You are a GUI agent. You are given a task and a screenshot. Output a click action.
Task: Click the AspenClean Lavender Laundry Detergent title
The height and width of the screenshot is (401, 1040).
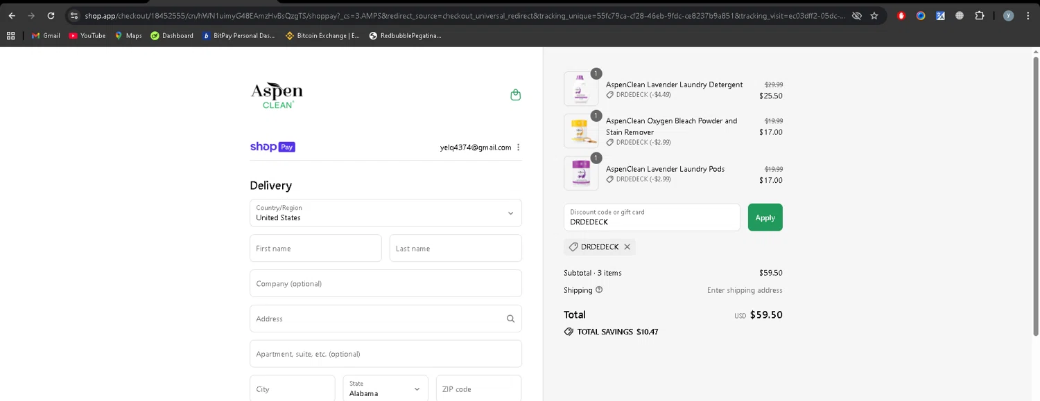tap(674, 84)
